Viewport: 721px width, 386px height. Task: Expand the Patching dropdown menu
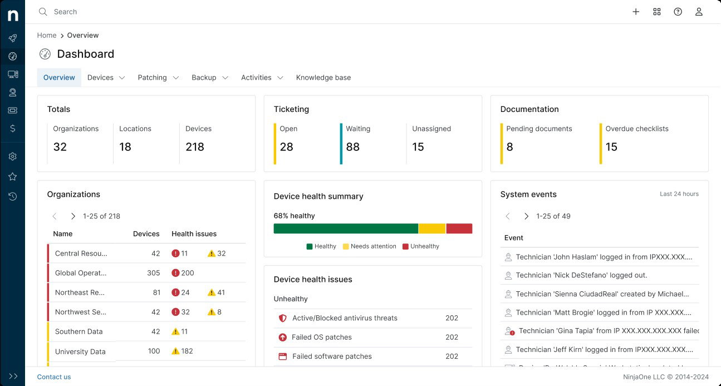click(175, 77)
